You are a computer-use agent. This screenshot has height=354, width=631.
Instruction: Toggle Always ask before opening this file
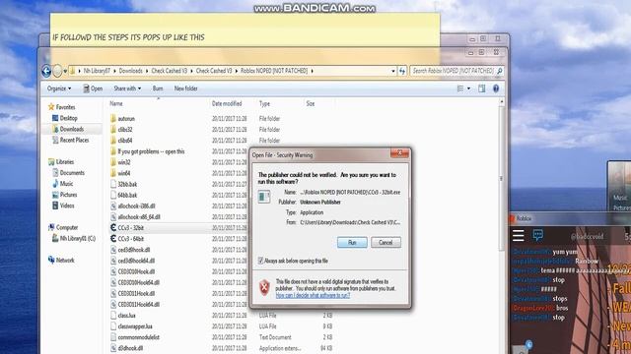pyautogui.click(x=260, y=261)
